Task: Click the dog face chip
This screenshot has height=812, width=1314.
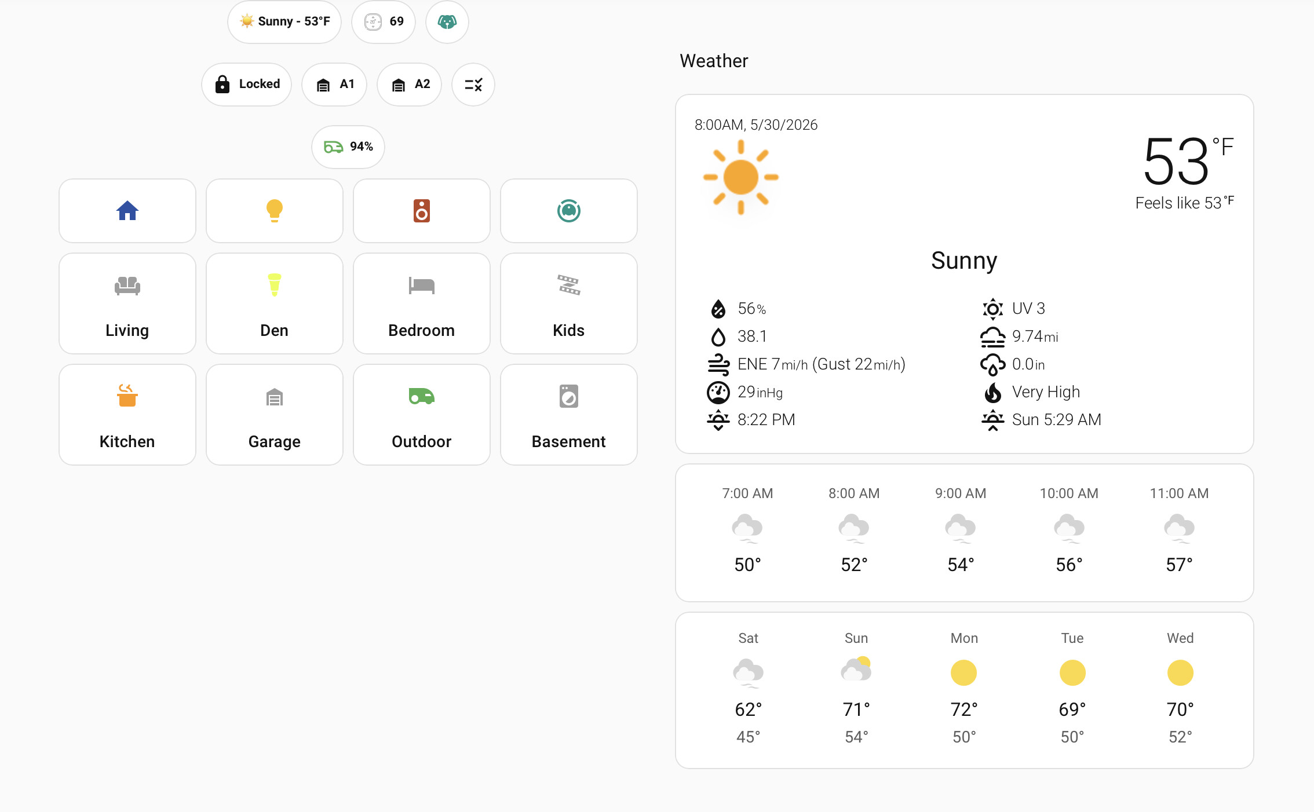Action: click(447, 22)
